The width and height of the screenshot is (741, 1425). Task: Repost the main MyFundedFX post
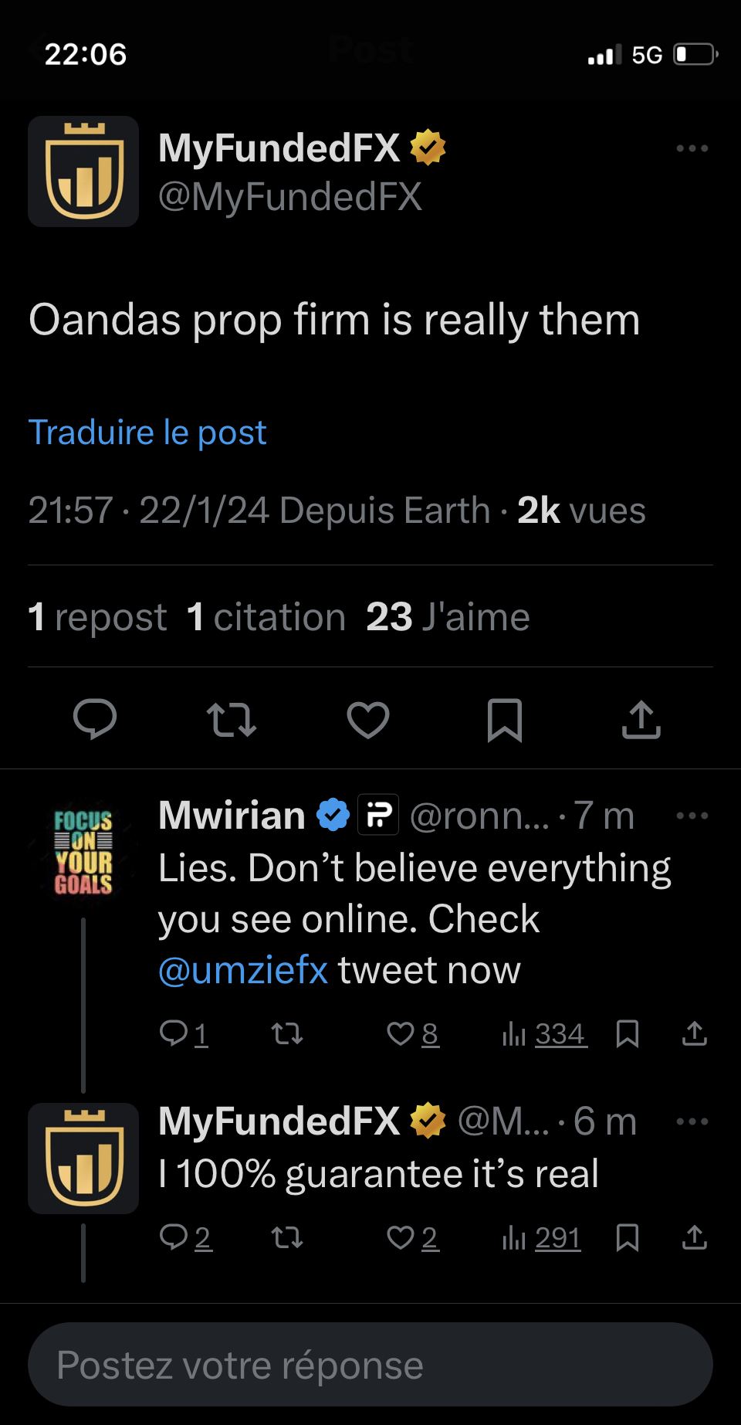232,719
